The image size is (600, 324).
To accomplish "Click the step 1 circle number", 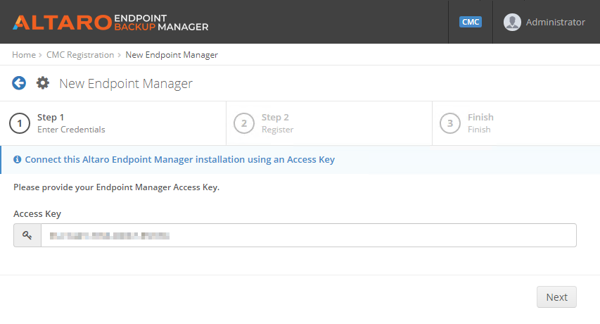I will click(x=20, y=123).
